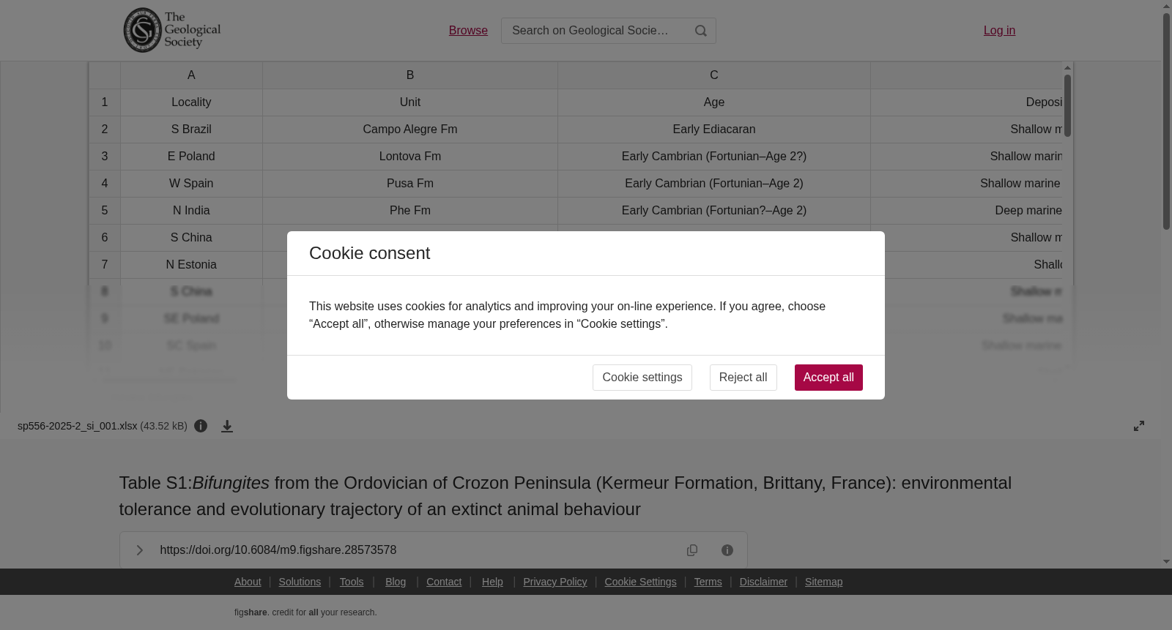Open Cookie settings in dialog

(x=642, y=378)
